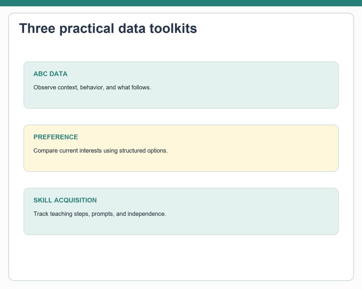Open the SKILL ACQUISITION card
The image size is (362, 289).
click(x=181, y=211)
